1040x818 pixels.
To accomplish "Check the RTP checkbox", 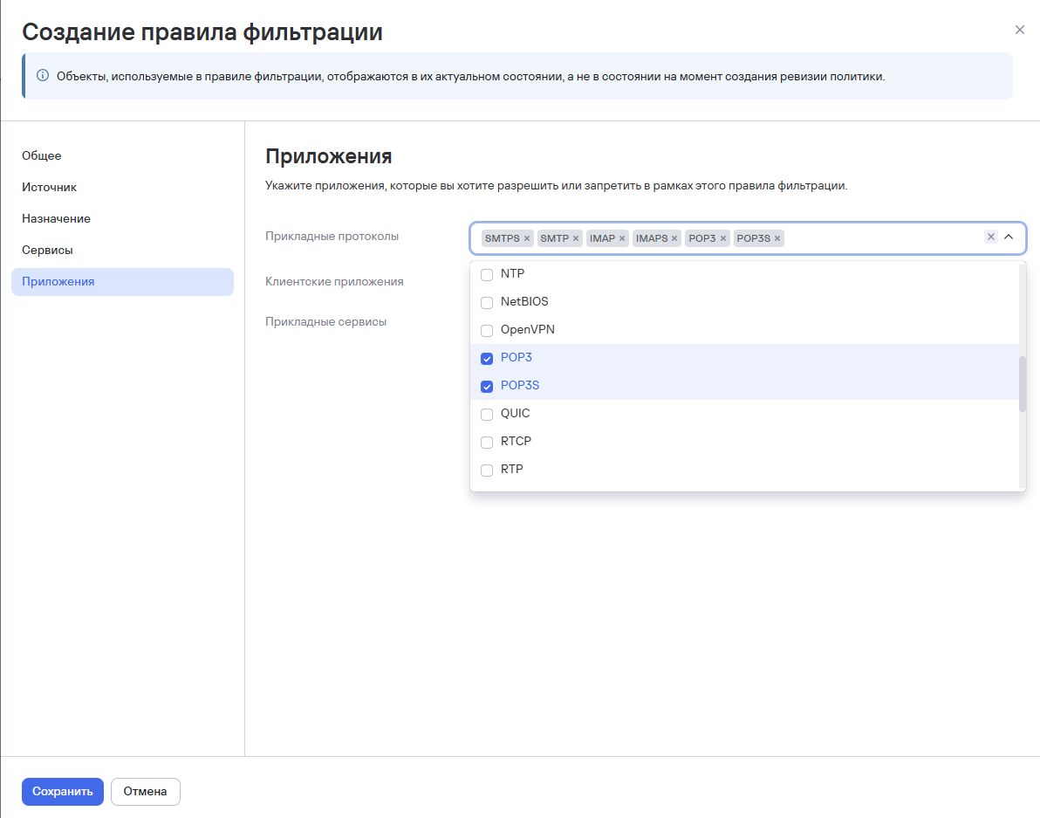I will coord(487,470).
